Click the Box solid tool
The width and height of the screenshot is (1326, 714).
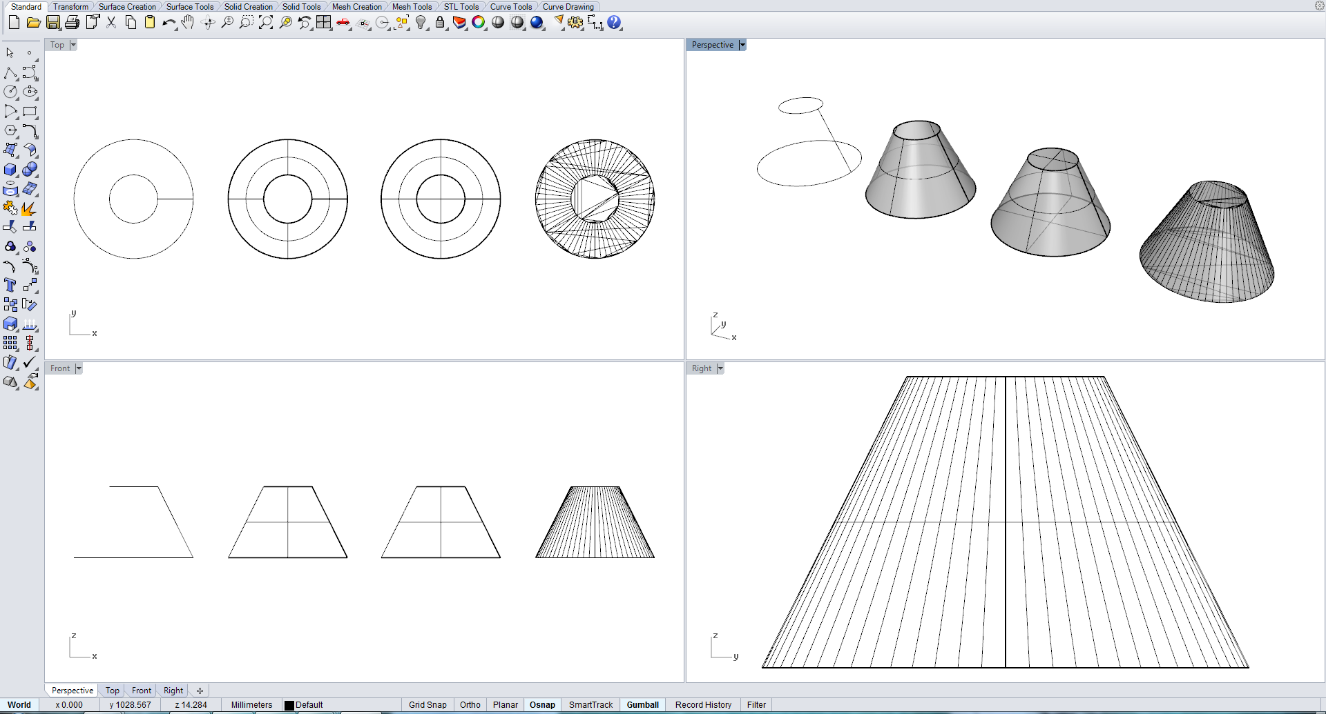click(x=10, y=170)
